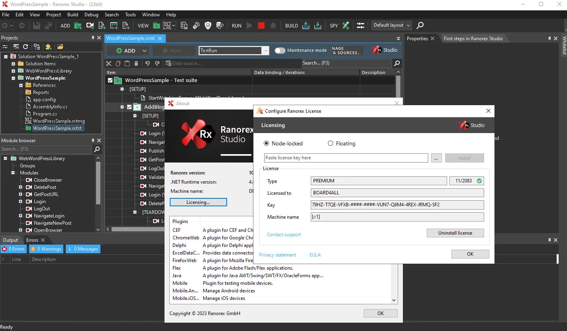Toggle the 0 Warnings filter
Viewport: 567px width, 331px height.
tap(46, 249)
